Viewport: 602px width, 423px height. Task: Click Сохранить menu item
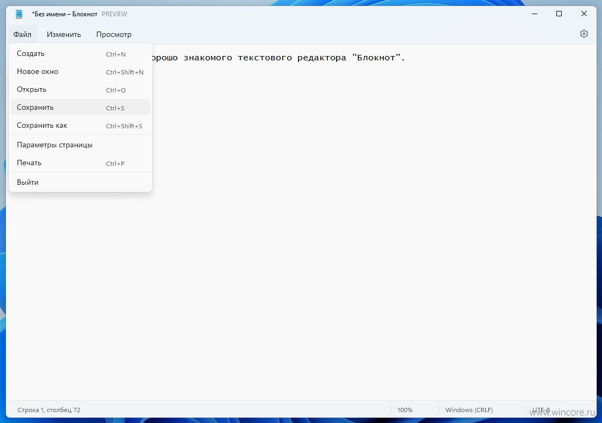[x=80, y=108]
